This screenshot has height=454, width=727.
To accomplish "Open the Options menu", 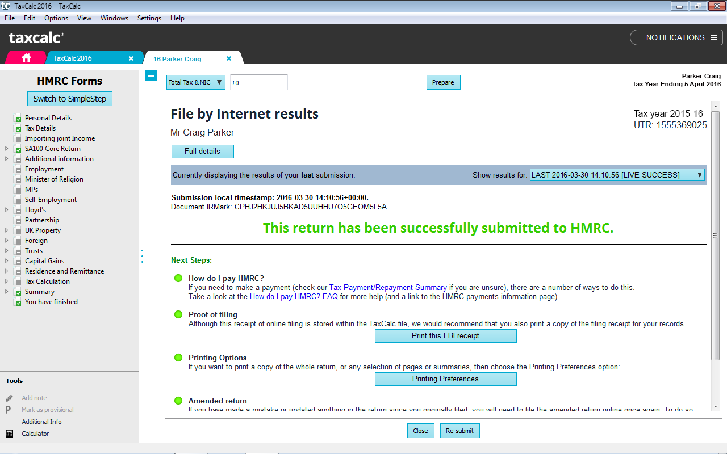I will (x=56, y=18).
